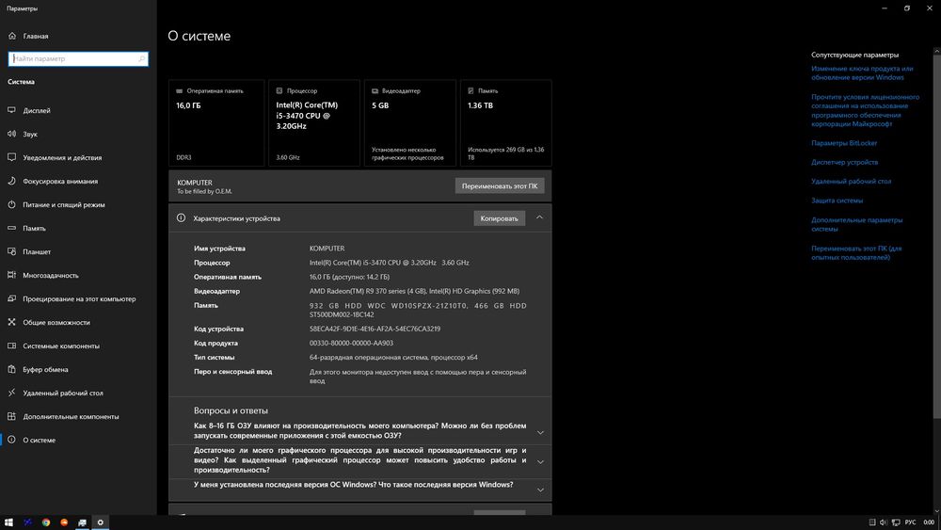This screenshot has width=941, height=530.
Task: Open Проецирование на этот компьютер
Action: (79, 298)
